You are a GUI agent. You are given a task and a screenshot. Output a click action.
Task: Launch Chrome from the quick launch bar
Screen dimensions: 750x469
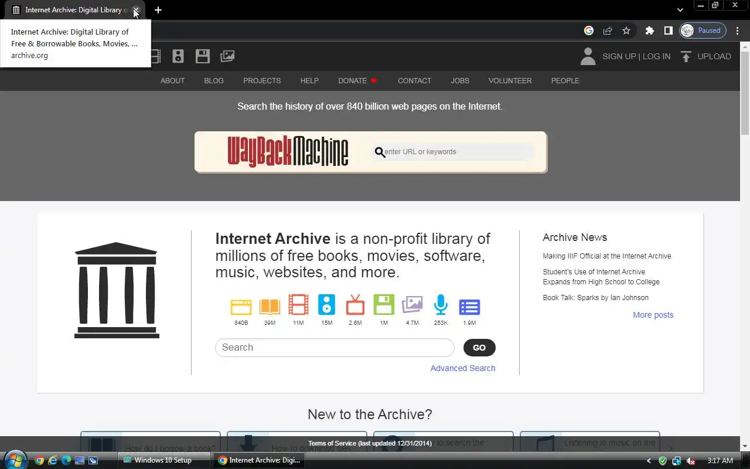tap(39, 460)
